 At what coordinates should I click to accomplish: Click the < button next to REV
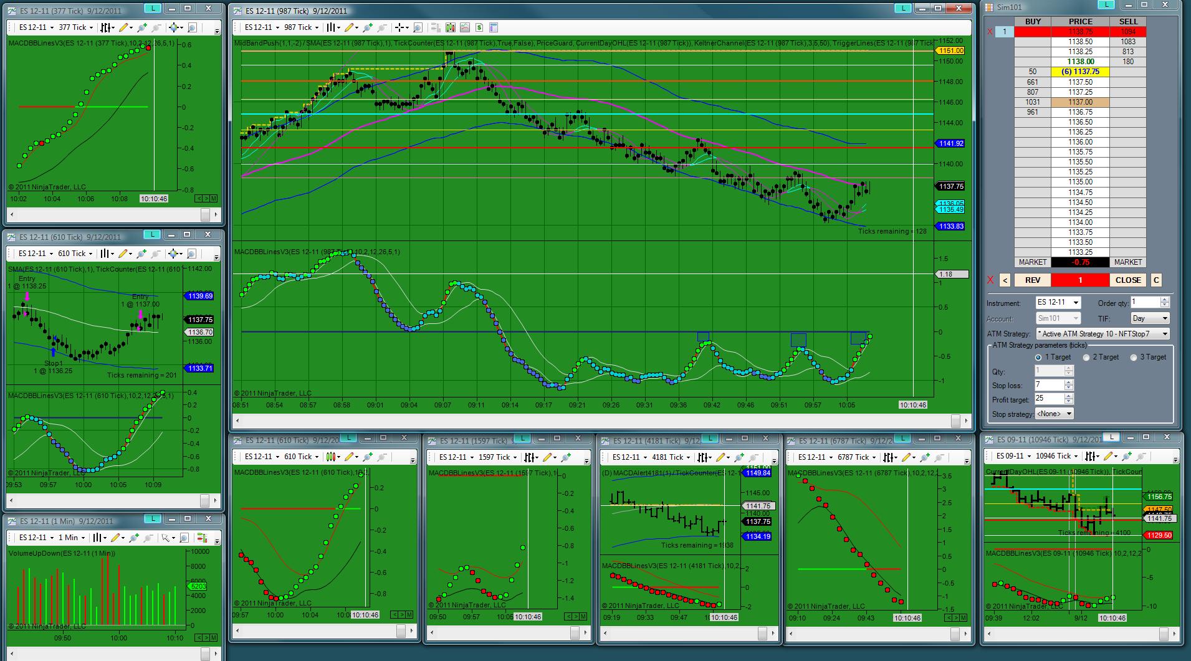(1005, 280)
